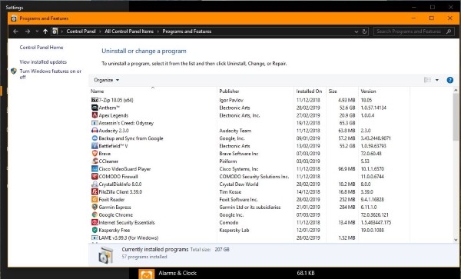Open Turn Windows features on or off

coord(50,74)
